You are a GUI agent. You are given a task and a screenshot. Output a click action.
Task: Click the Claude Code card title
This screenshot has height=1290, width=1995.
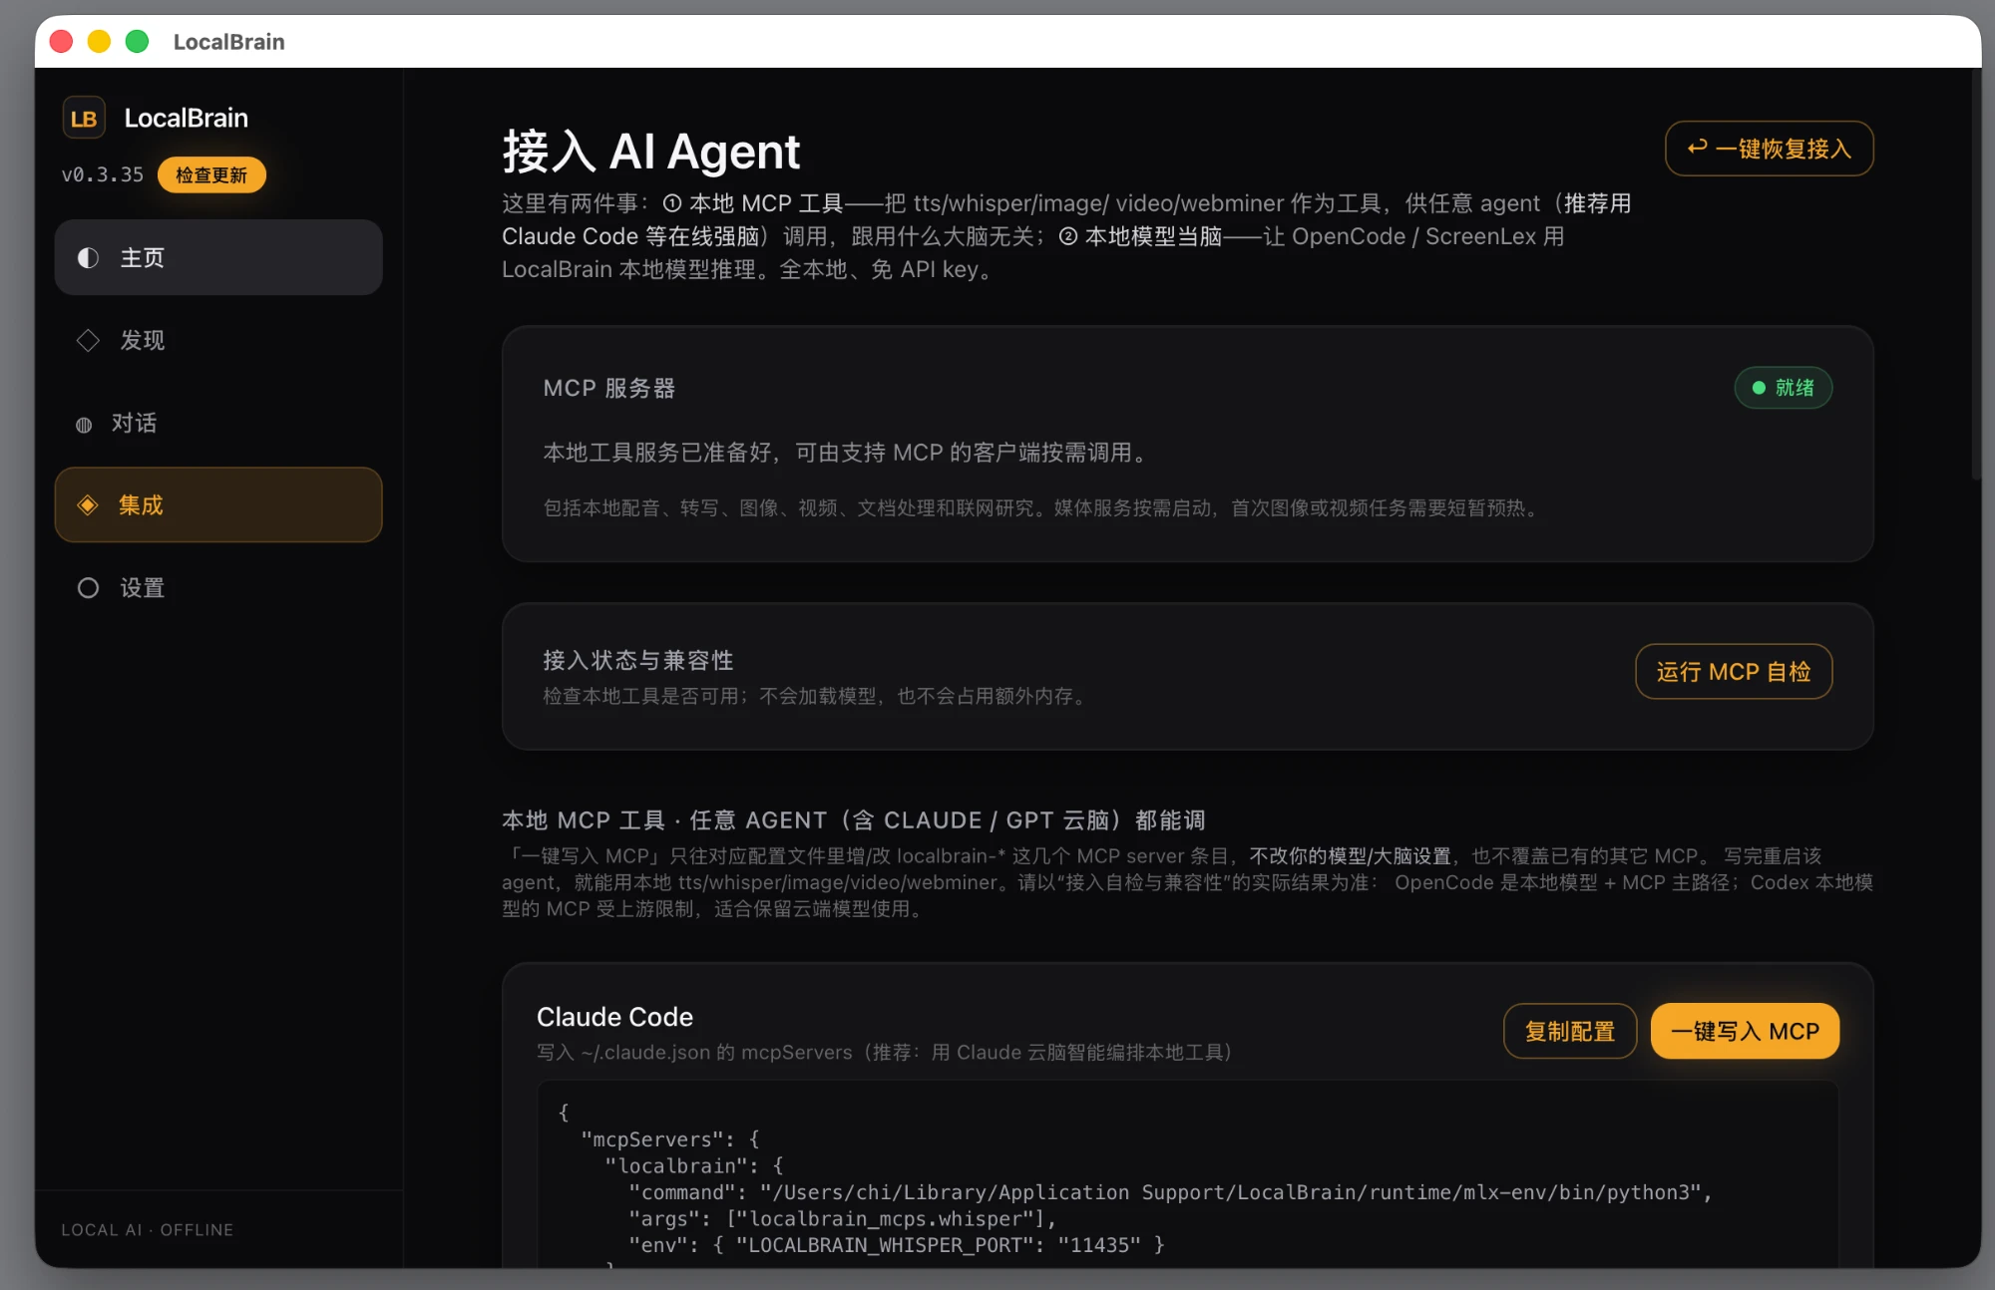[614, 1017]
